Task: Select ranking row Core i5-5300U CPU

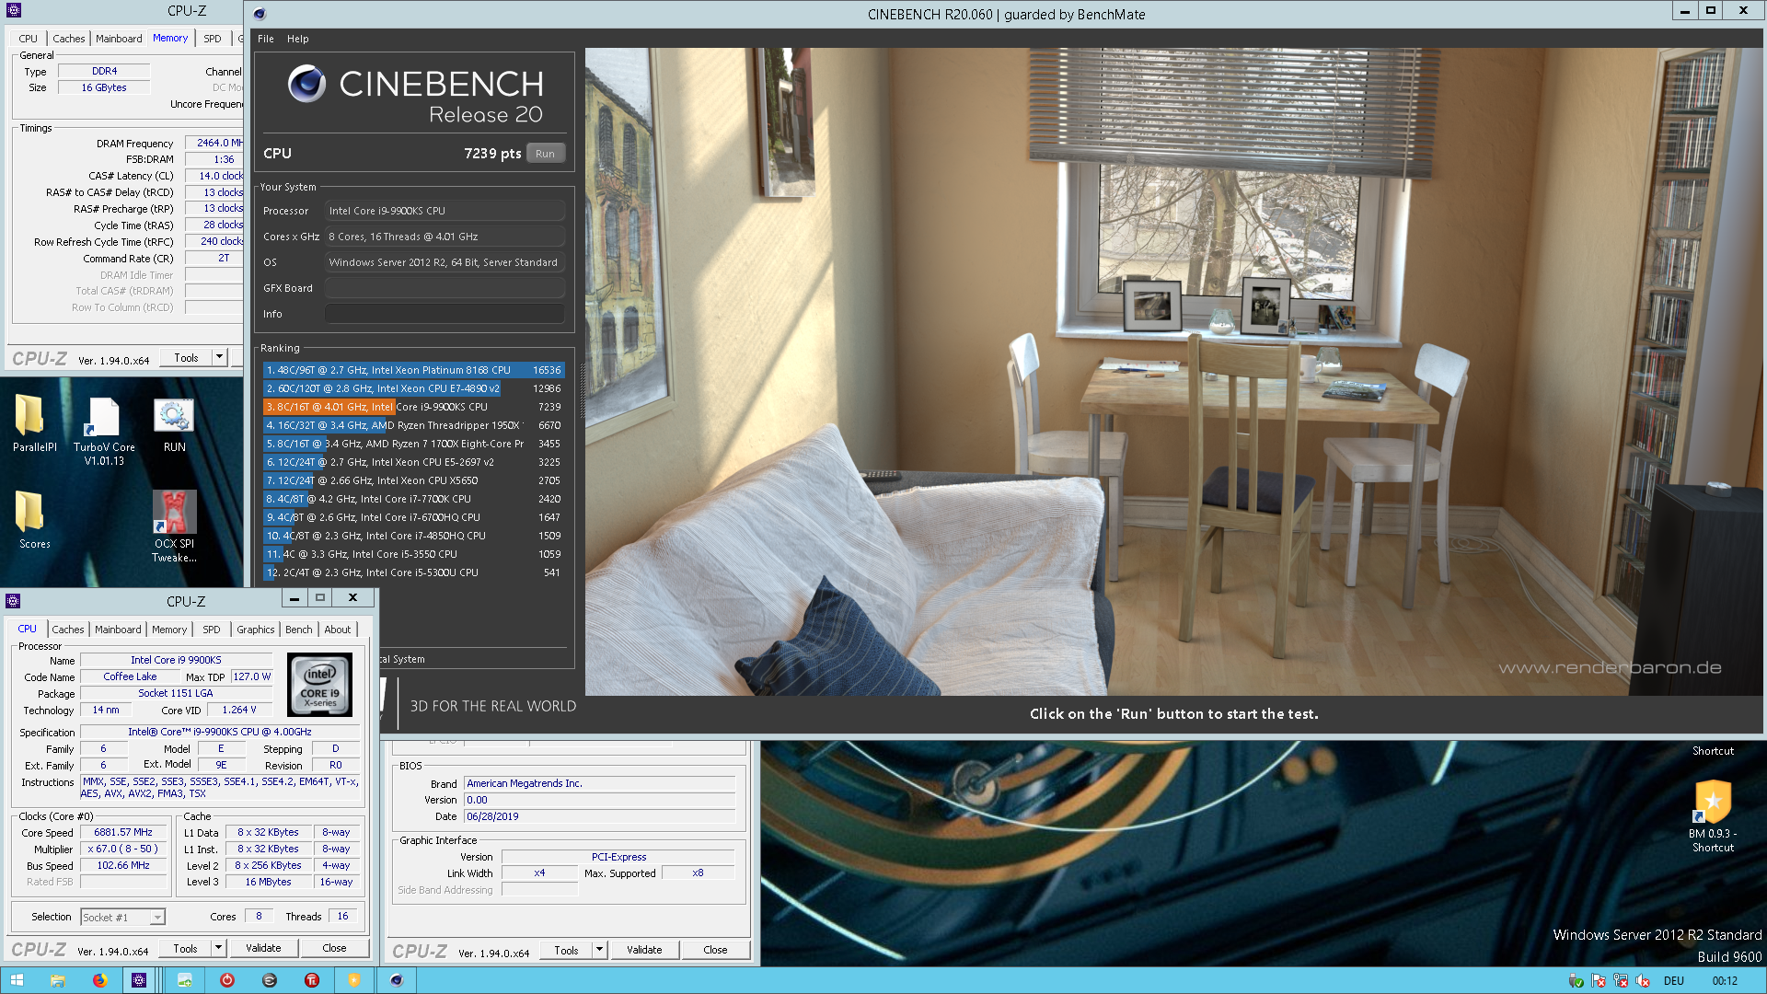Action: tap(413, 572)
